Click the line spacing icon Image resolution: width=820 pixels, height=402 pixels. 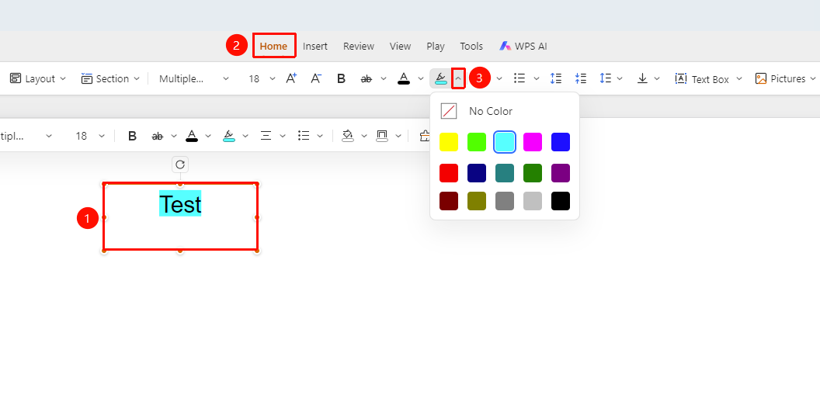coord(606,78)
